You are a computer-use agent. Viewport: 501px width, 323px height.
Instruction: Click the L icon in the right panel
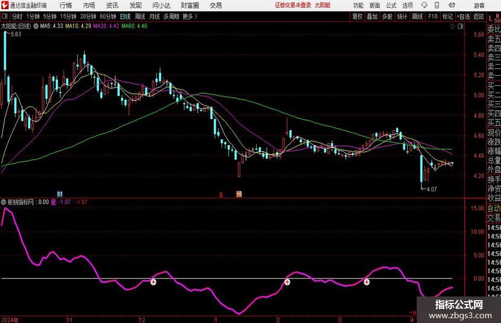coord(491,19)
